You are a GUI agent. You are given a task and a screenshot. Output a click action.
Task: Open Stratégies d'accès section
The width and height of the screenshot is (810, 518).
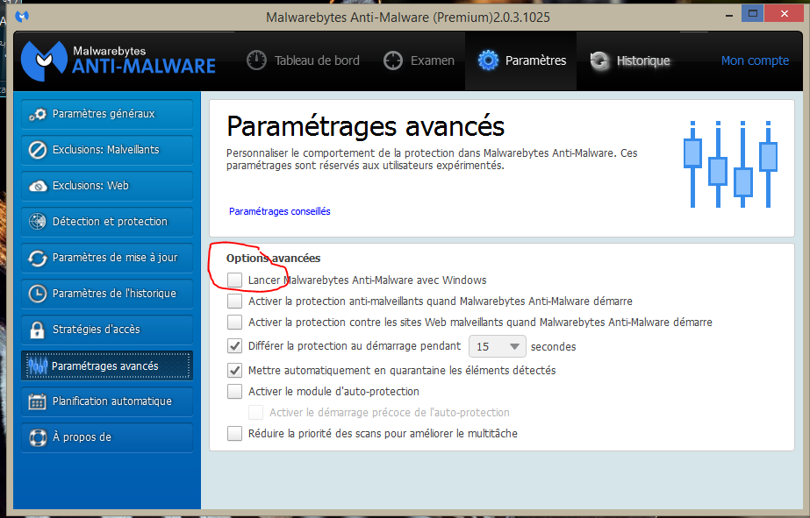point(107,330)
